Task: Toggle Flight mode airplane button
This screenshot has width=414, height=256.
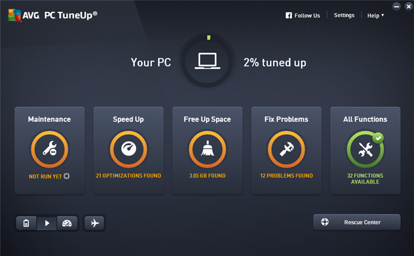Action: click(94, 223)
